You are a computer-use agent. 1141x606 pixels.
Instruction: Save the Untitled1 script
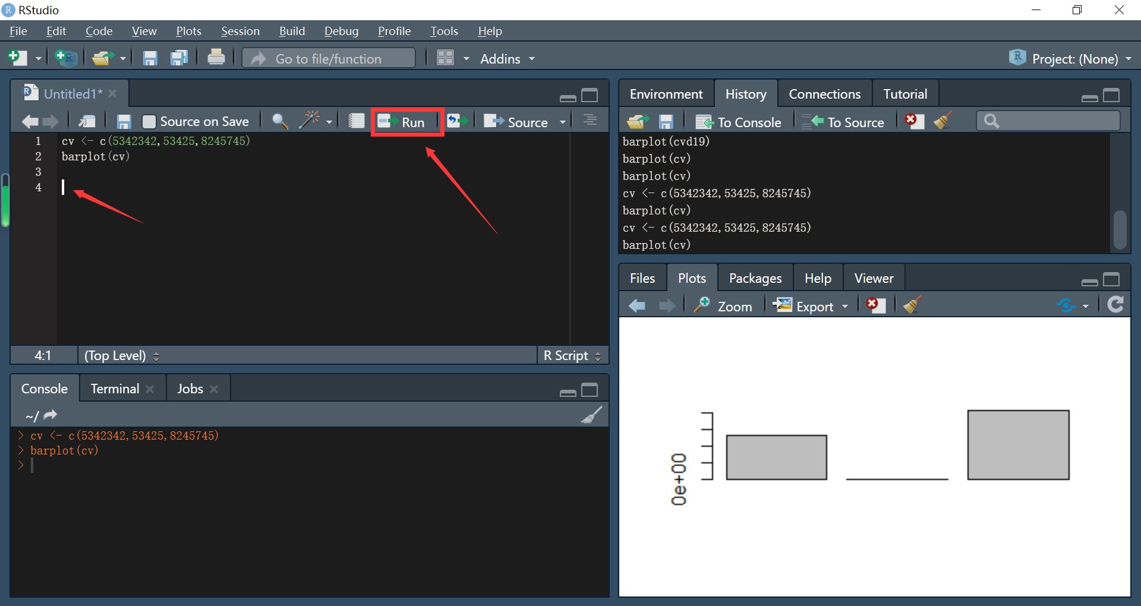coord(123,121)
